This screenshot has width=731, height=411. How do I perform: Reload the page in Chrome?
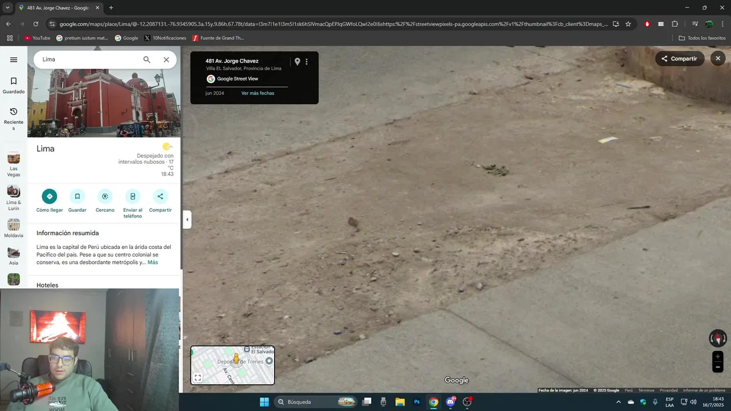pyautogui.click(x=36, y=24)
